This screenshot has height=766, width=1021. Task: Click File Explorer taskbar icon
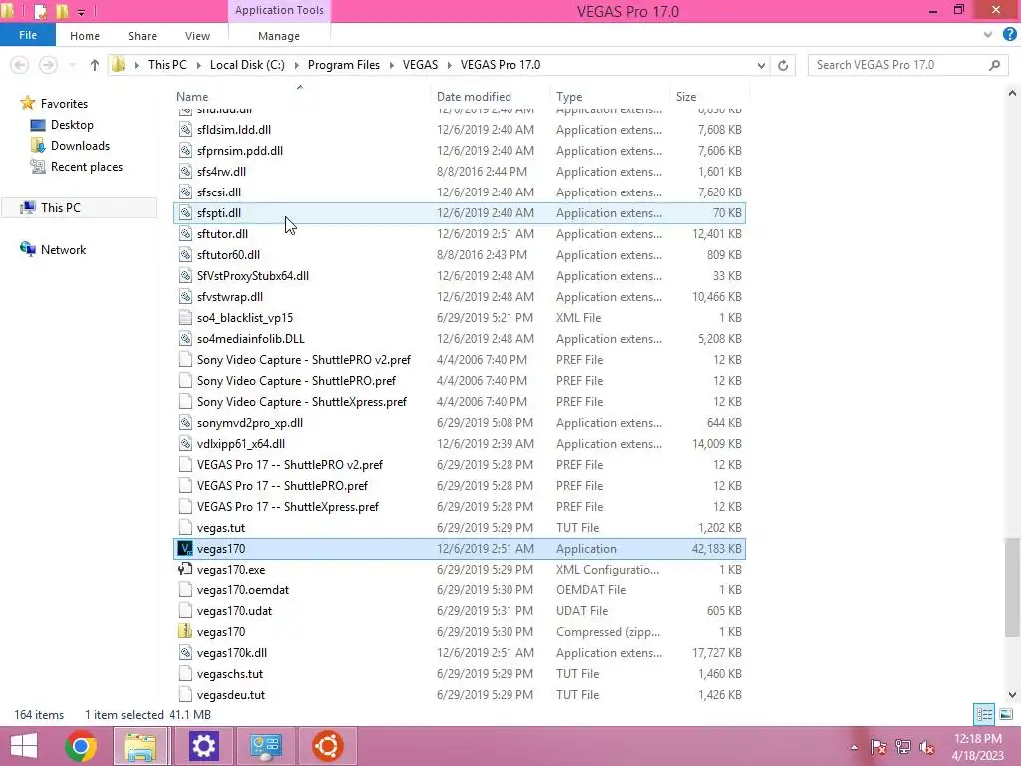[140, 746]
